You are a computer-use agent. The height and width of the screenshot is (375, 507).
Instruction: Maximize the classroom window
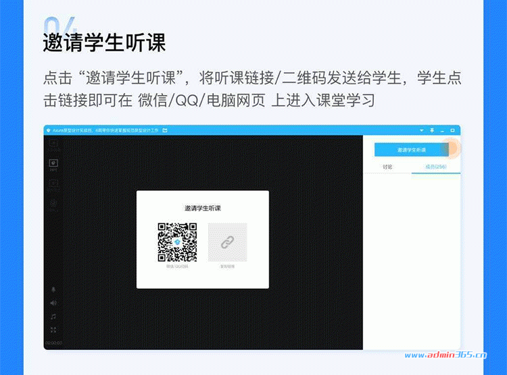(x=453, y=130)
